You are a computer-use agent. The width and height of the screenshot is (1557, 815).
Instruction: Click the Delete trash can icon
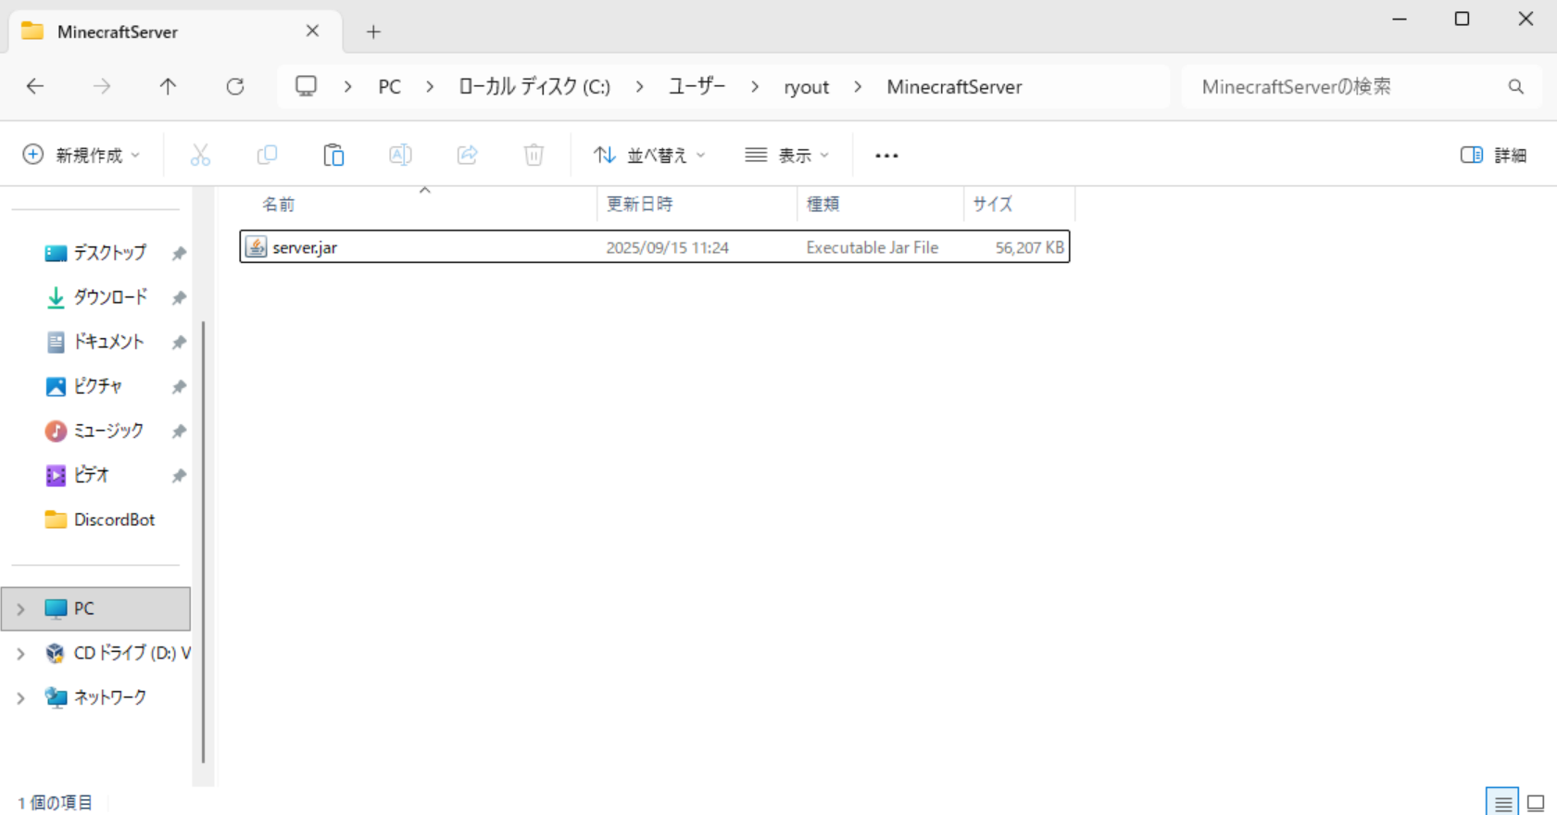(534, 155)
